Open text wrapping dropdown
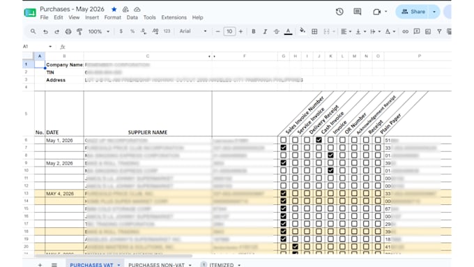 coord(375,31)
